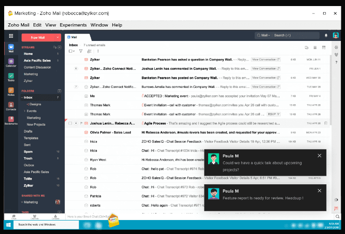
Task: Open the New Mail dropdown arrow
Action: [x=58, y=37]
